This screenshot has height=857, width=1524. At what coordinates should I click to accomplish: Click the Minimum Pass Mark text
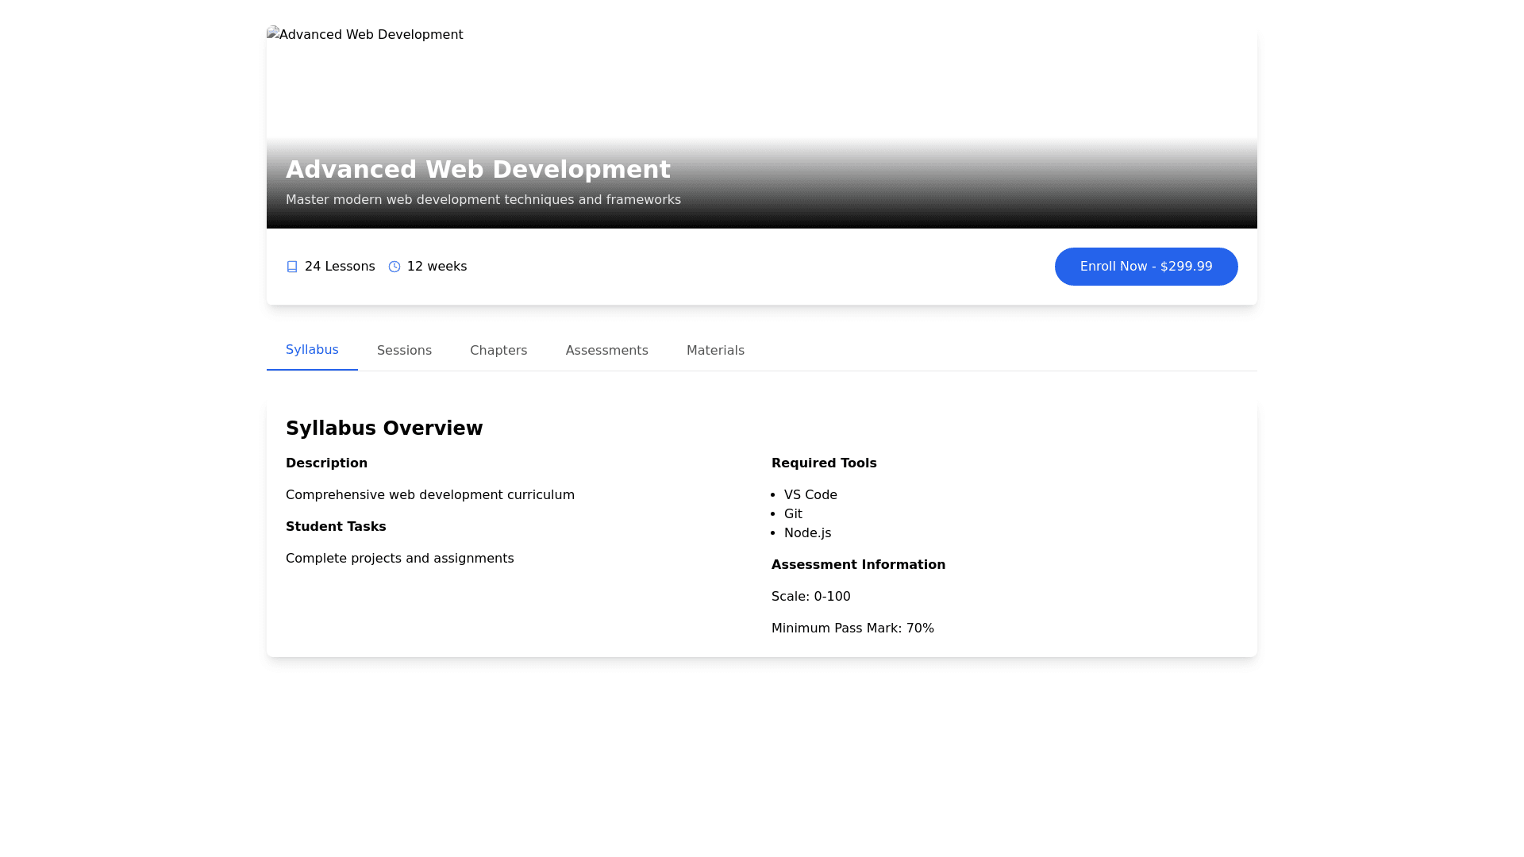point(852,628)
